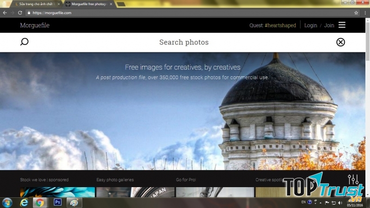Switch to the Morguefile browser tab
The height and width of the screenshot is (208, 370).
(x=88, y=4)
